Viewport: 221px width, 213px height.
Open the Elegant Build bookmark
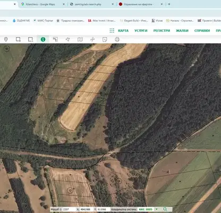[x=134, y=21]
